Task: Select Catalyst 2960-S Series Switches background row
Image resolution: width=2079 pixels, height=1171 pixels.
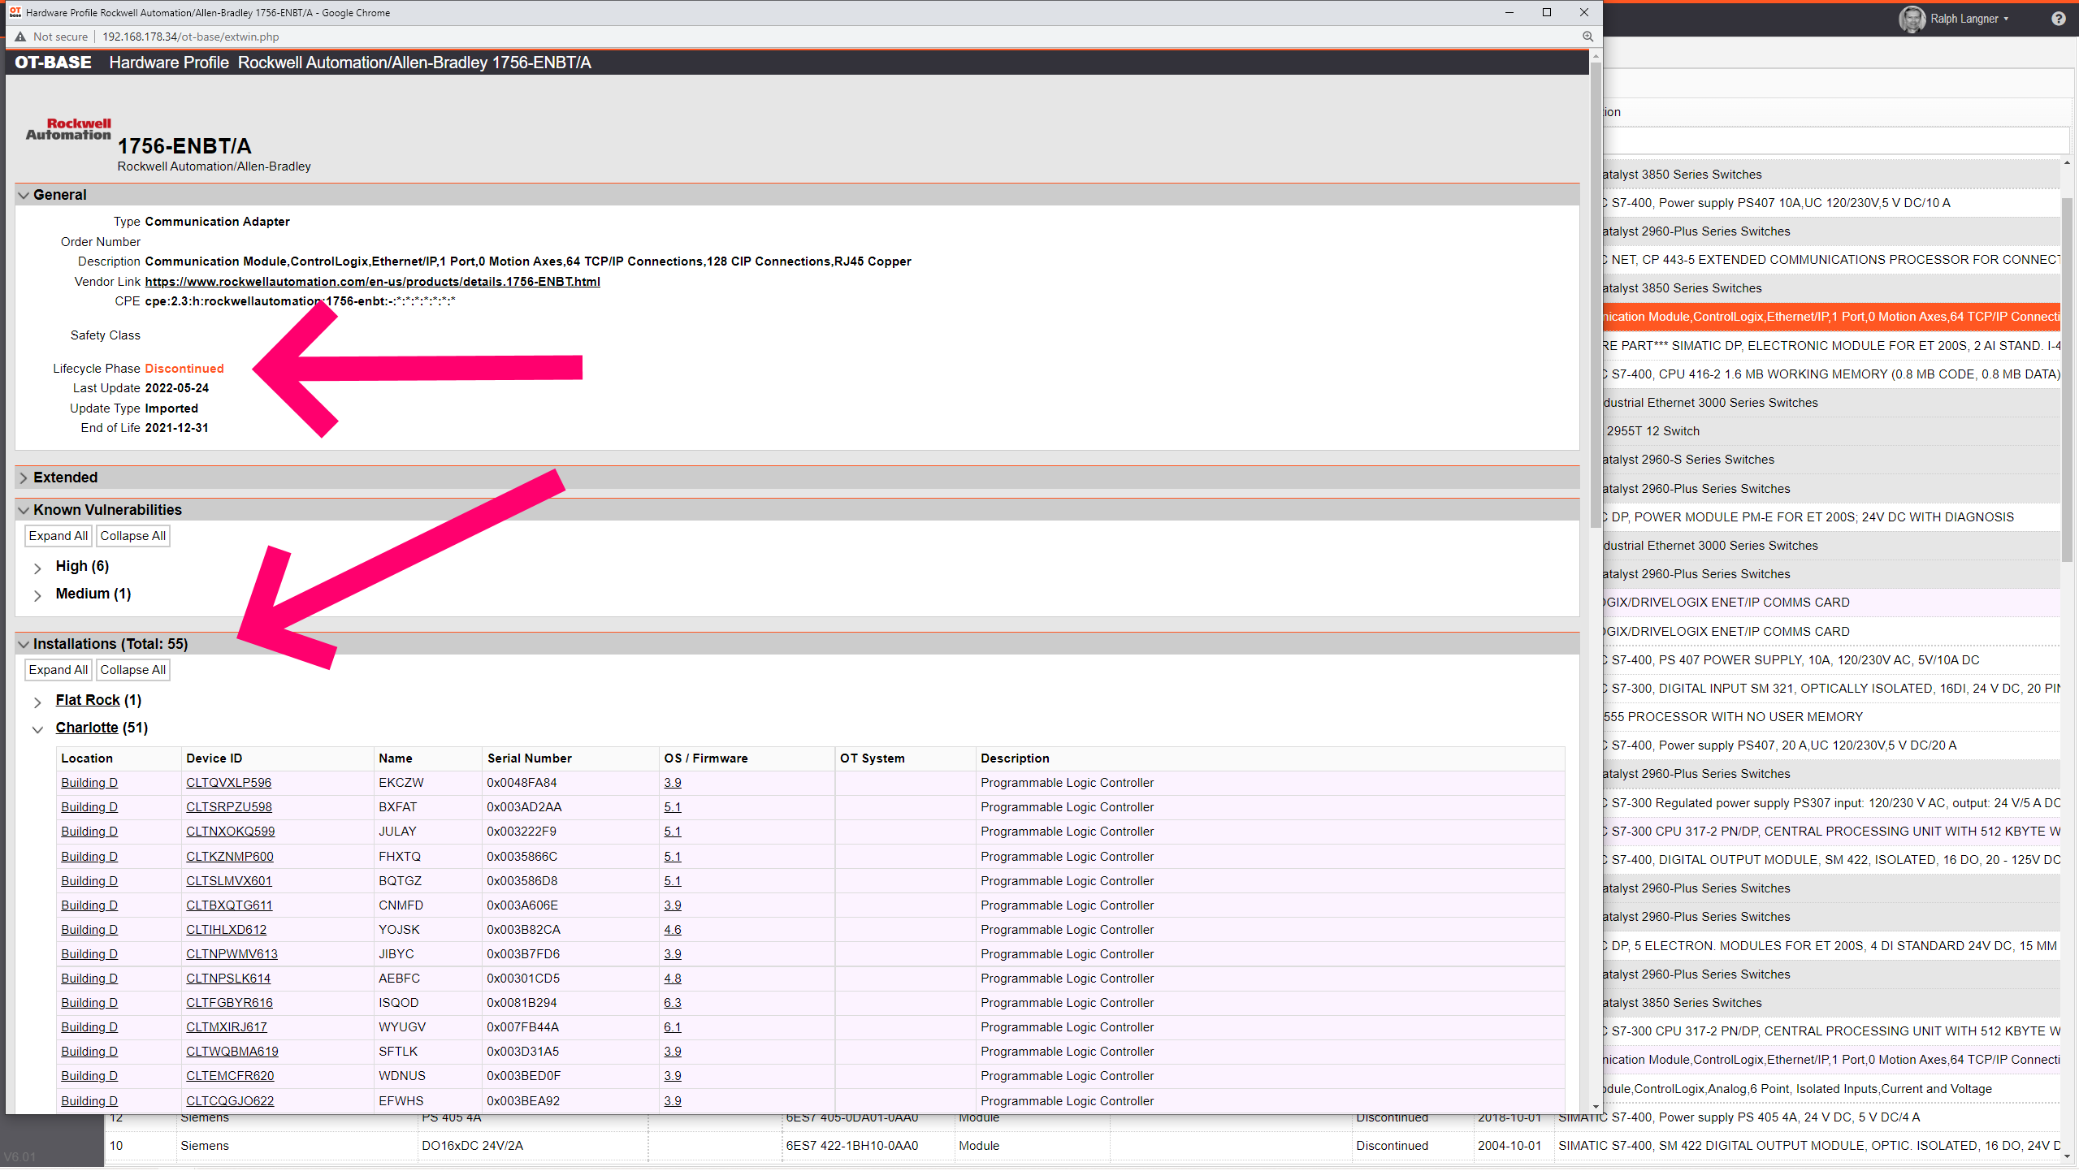Action: click(x=1831, y=460)
